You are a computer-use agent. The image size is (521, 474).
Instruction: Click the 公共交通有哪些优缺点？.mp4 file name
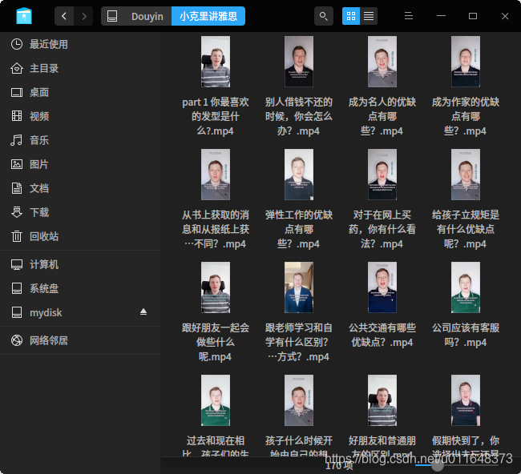[382, 335]
